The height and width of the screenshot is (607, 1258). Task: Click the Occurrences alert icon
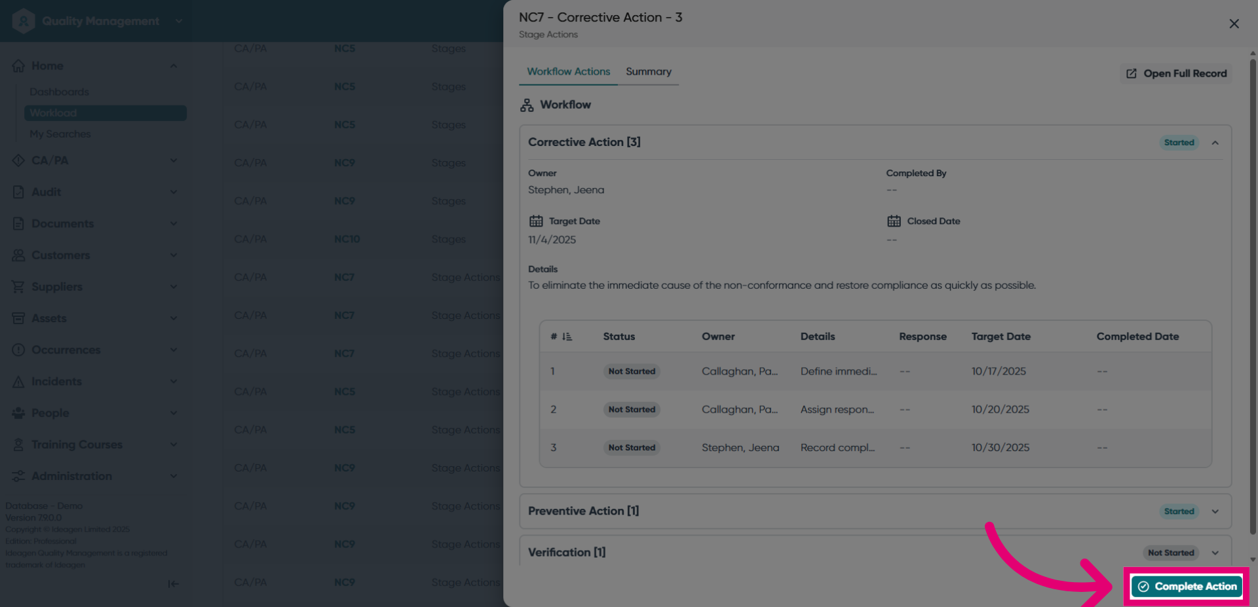[18, 350]
